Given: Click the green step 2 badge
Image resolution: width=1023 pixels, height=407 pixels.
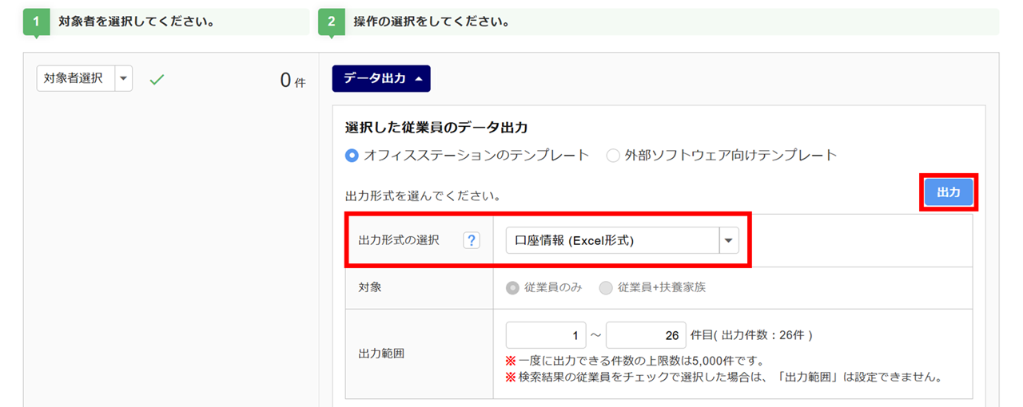Looking at the screenshot, I should [332, 22].
